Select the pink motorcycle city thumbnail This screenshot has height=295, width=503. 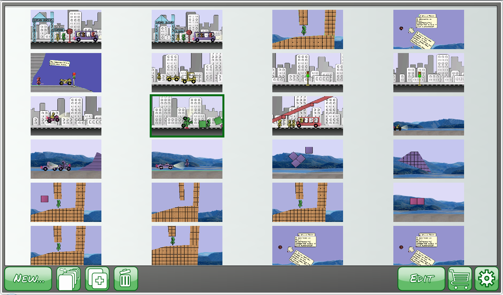click(x=66, y=116)
